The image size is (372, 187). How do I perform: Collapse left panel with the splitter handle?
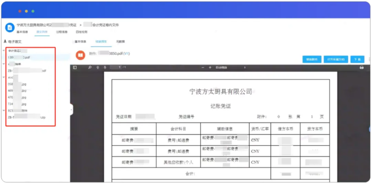click(x=71, y=109)
